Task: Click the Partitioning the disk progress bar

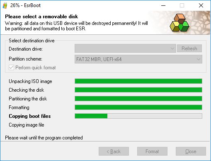Action: pyautogui.click(x=138, y=99)
